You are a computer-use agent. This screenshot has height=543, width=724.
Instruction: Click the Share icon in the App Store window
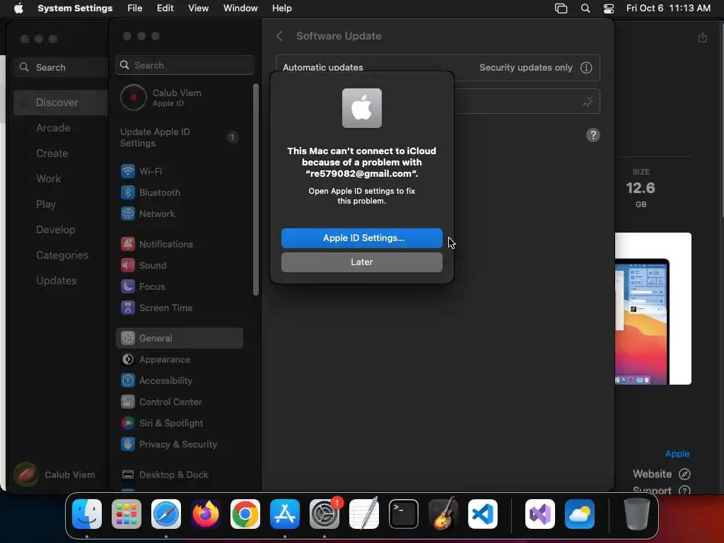[702, 37]
